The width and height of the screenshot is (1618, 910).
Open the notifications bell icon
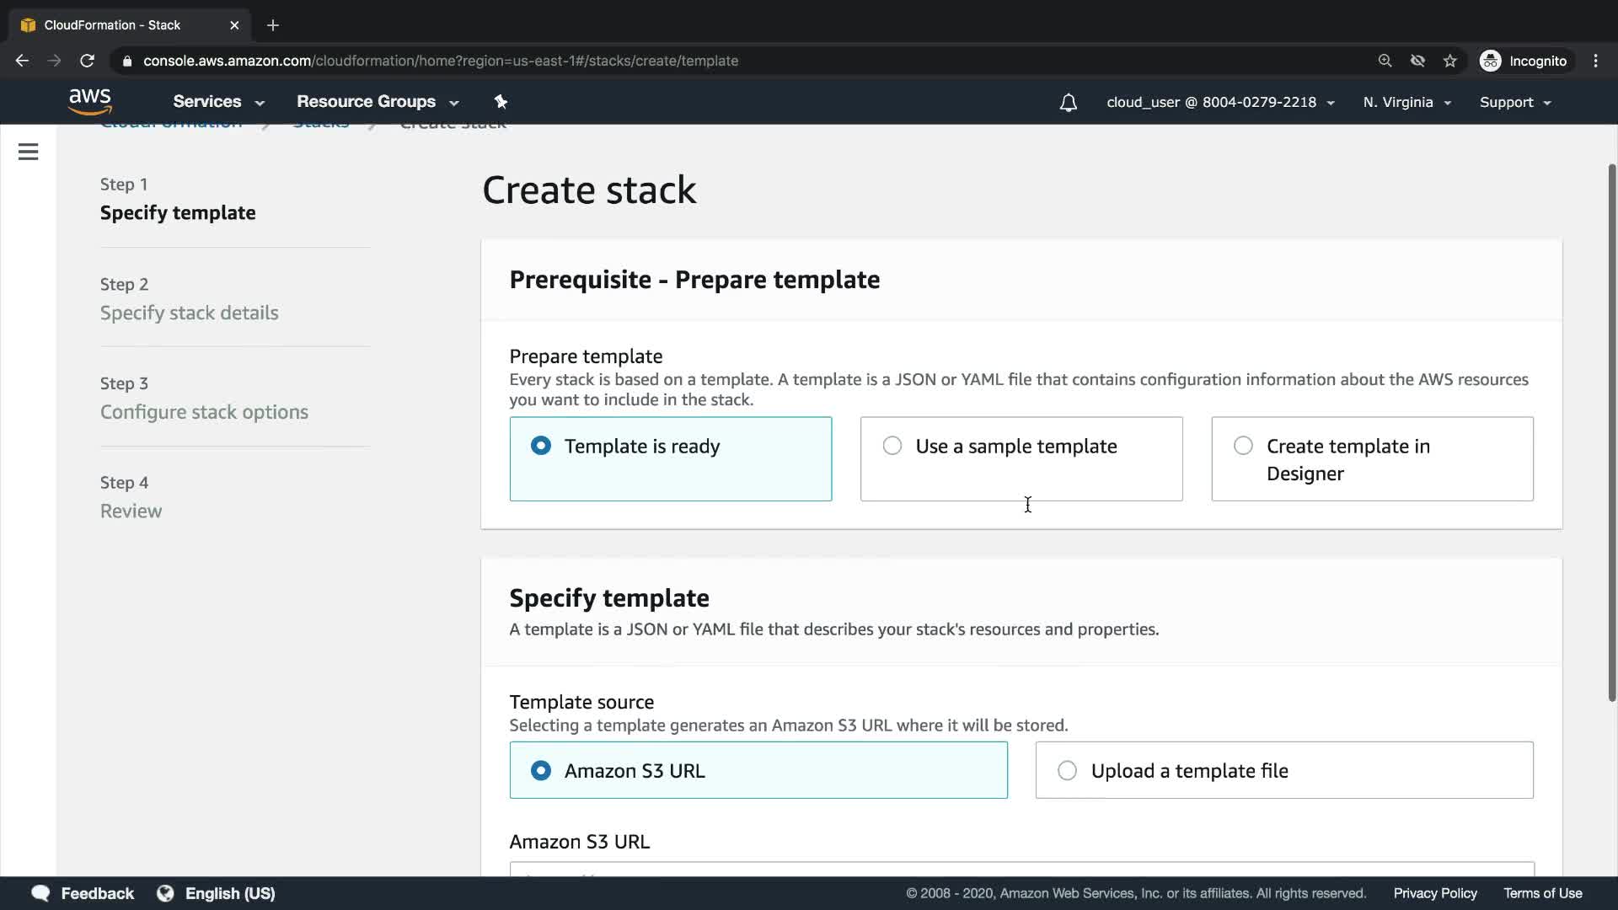click(x=1068, y=103)
